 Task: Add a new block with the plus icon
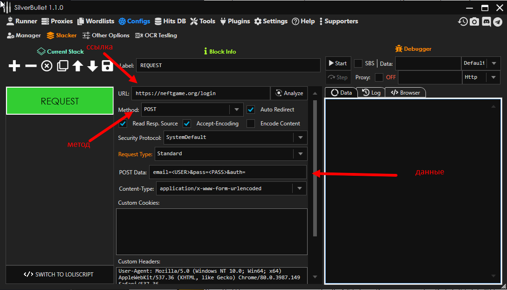pyautogui.click(x=14, y=66)
